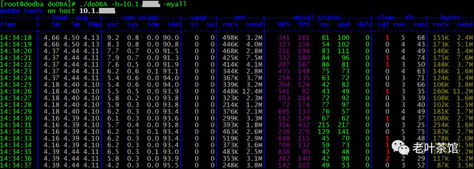This screenshot has height=169, width=474.
Task: Click the "1m" load column header
Action: [x=55, y=24]
